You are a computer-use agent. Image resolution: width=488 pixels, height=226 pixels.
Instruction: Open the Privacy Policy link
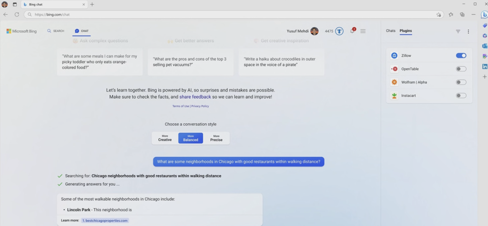[200, 106]
